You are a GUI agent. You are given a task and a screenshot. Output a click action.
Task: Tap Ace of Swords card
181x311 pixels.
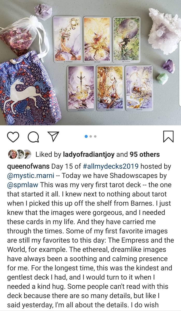coord(81,88)
